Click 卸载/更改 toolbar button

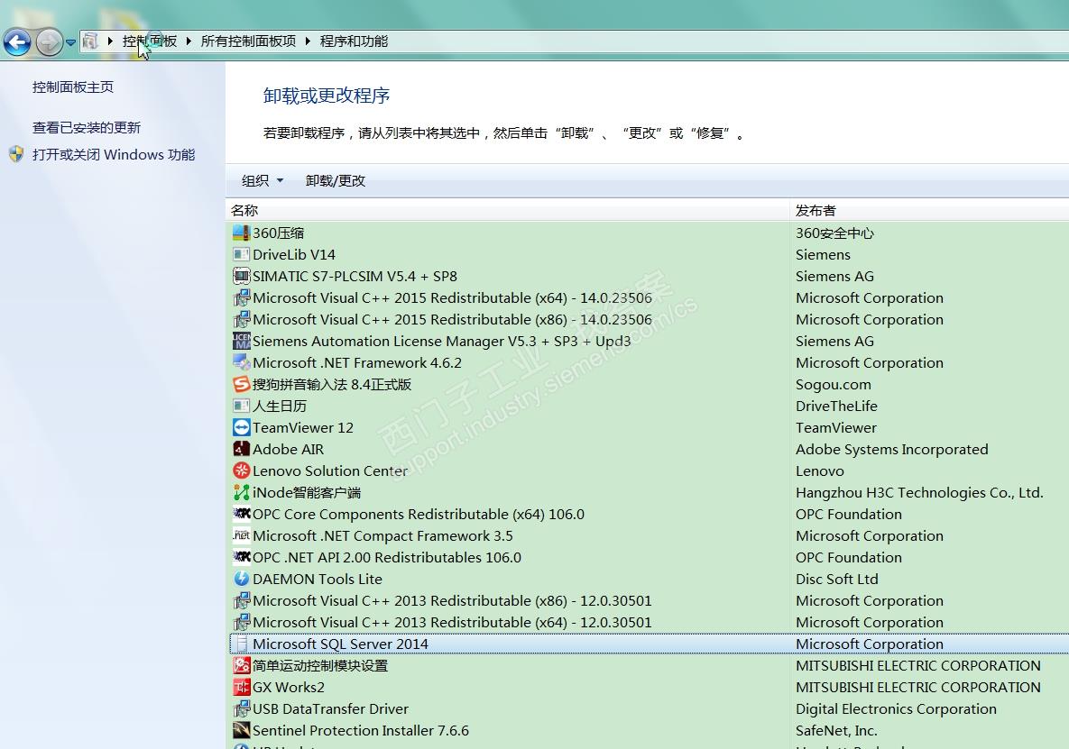pos(336,180)
